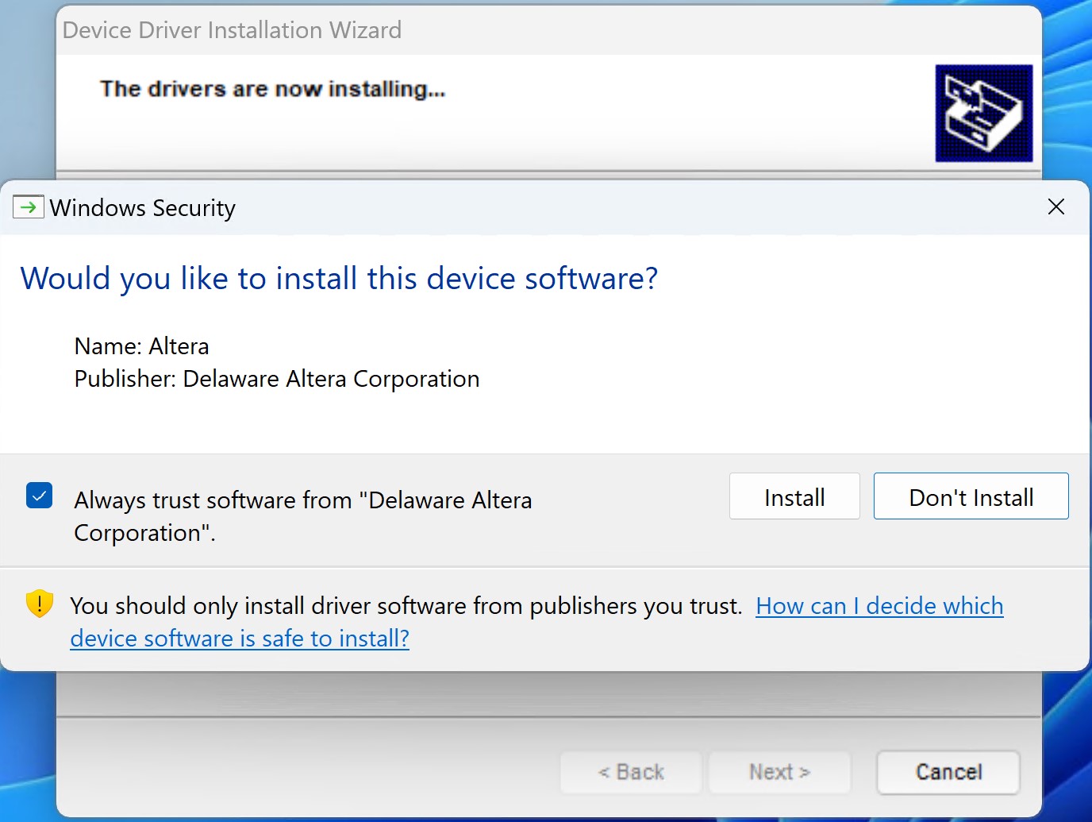
Task: Cancel the Device Driver Installation Wizard
Action: tap(948, 772)
